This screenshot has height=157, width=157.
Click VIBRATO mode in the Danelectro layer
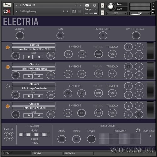tap(98, 47)
